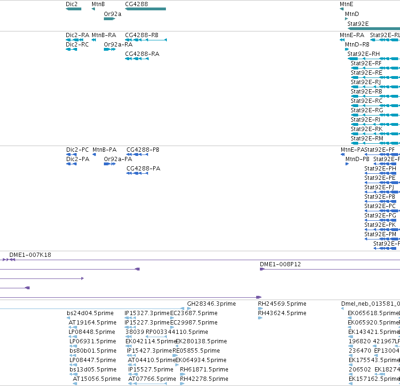This screenshot has height=386, width=400.
Task: Select the Stat92E-PJ protein feature
Action: pyautogui.click(x=382, y=192)
